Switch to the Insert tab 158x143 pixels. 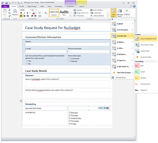click(x=22, y=6)
